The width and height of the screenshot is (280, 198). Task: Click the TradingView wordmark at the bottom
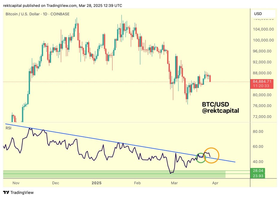22,193
